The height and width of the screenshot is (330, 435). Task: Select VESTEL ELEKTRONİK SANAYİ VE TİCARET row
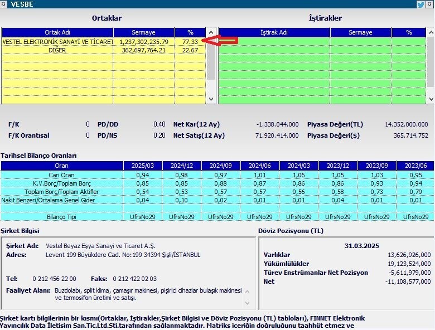[104, 42]
